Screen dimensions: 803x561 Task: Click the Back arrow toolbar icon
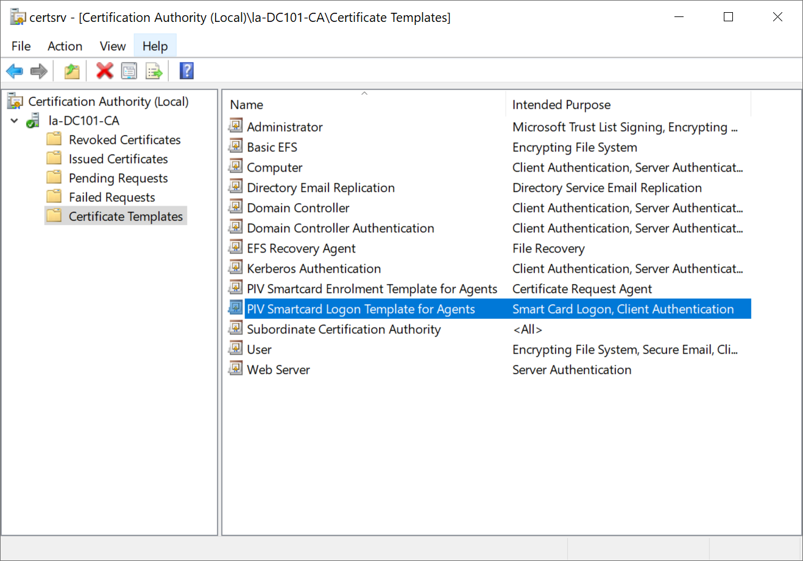coord(15,71)
